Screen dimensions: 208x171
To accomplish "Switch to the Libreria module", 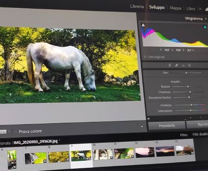I will (x=137, y=6).
